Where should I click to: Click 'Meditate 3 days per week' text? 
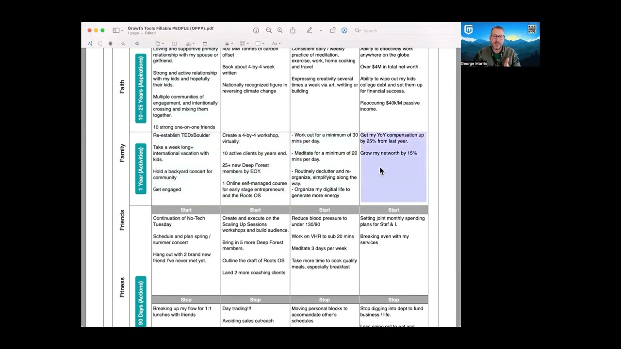(319, 248)
